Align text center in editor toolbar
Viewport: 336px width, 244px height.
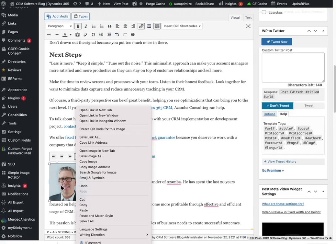[125, 26]
